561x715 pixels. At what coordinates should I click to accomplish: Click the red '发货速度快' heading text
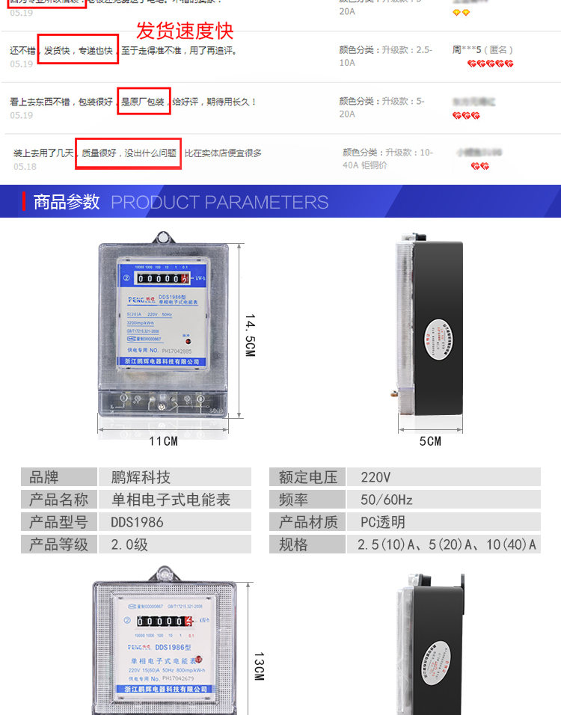pos(185,31)
